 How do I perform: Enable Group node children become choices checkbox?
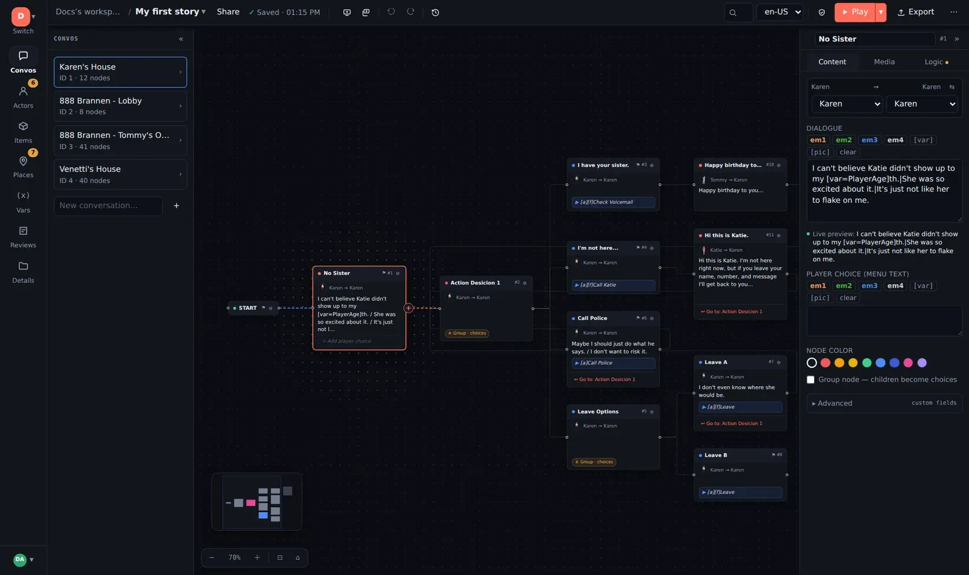coord(810,379)
